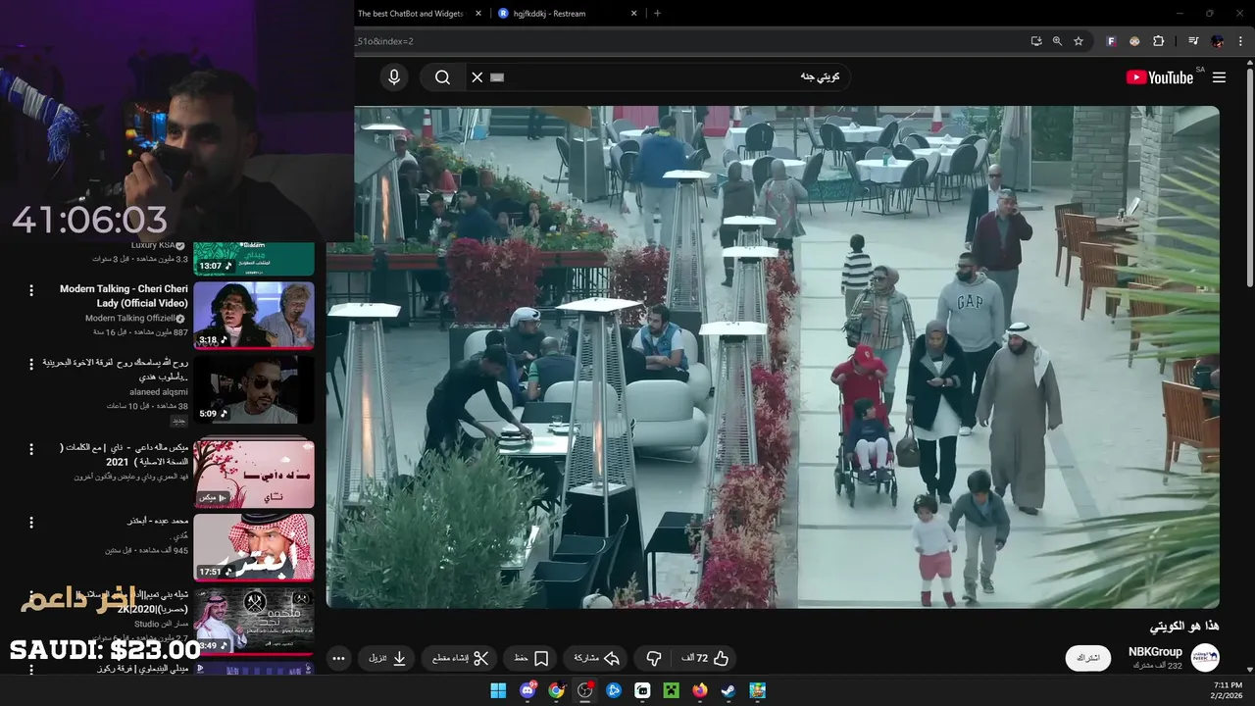
Task: Open the Chrome profile avatar
Action: [1218, 41]
